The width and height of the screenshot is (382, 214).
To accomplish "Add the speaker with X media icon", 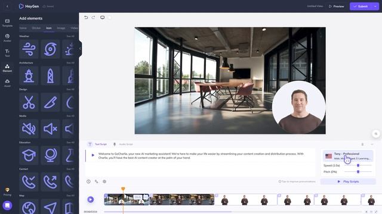I will [50, 129].
